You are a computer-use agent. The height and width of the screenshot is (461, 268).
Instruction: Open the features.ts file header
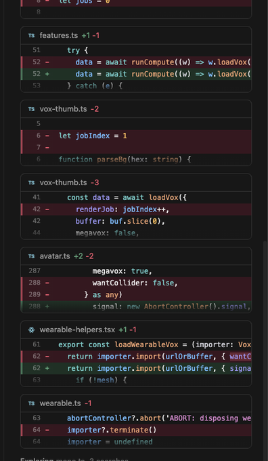136,35
